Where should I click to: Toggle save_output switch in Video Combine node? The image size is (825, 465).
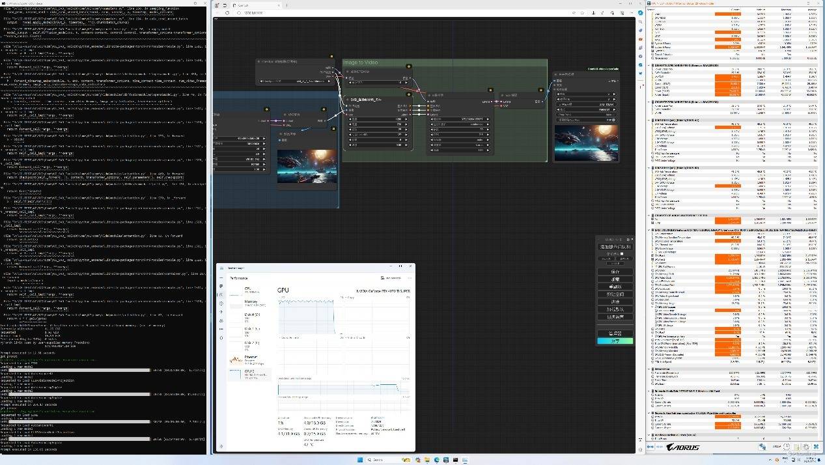point(586,120)
